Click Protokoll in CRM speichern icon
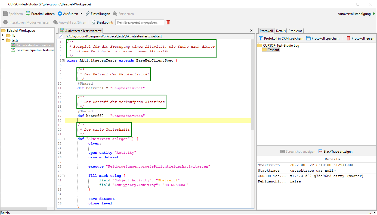 point(261,38)
